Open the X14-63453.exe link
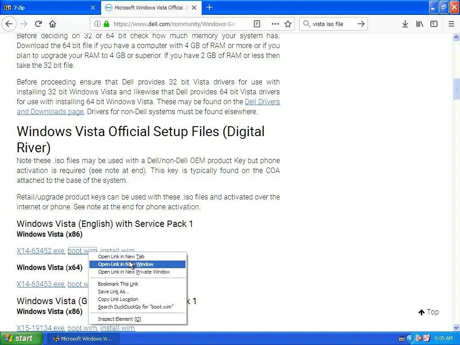Image resolution: width=460 pixels, height=345 pixels. (x=40, y=284)
